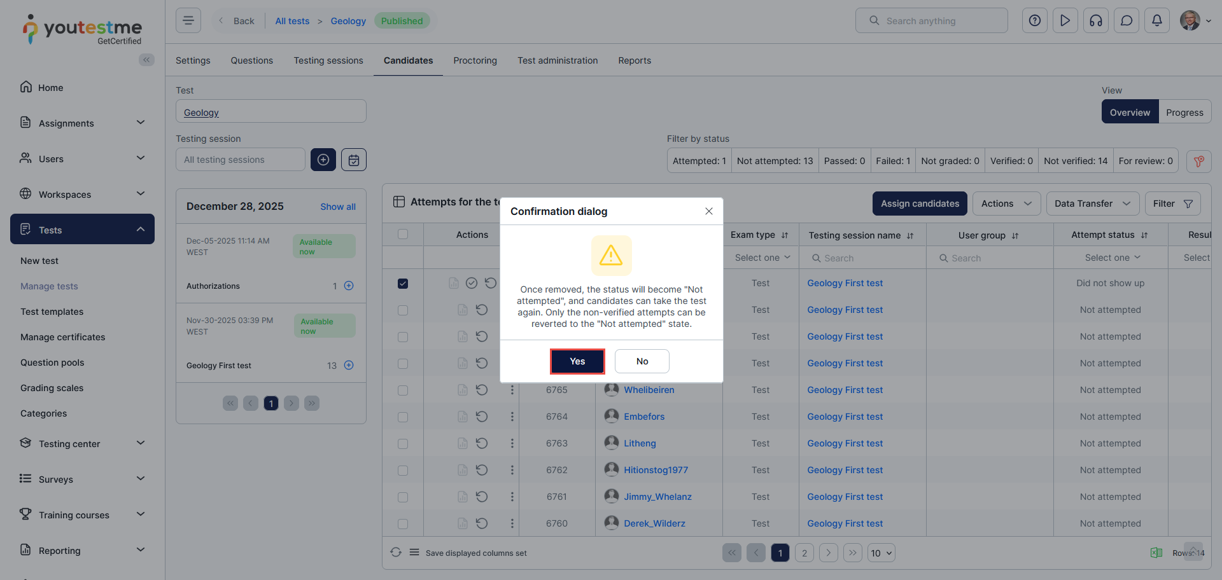Open the help question mark icon
The image size is (1222, 580).
pos(1034,21)
